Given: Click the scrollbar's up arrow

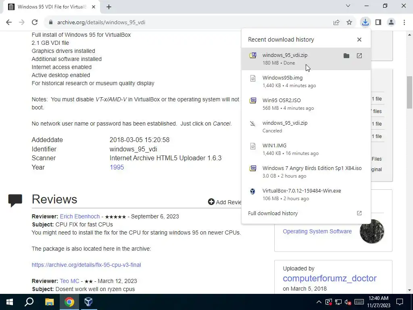Looking at the screenshot, I should coord(409,35).
